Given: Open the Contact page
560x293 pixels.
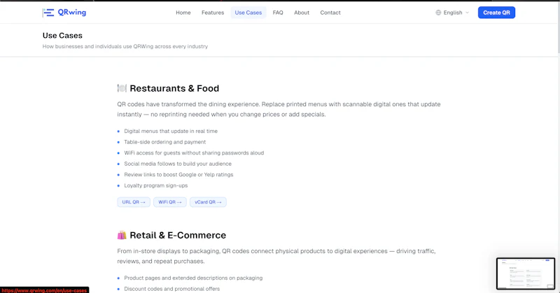Looking at the screenshot, I should 330,13.
